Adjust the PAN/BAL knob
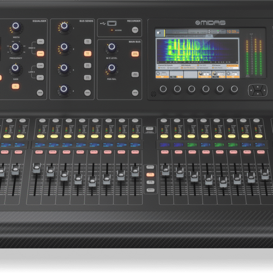The height and width of the screenshot is (273, 273). click(x=111, y=69)
